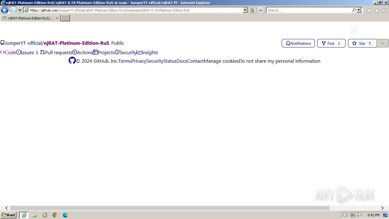Screen dimensions: 389x219
Task: Click the show desktop tray button
Action: tap(386, 215)
